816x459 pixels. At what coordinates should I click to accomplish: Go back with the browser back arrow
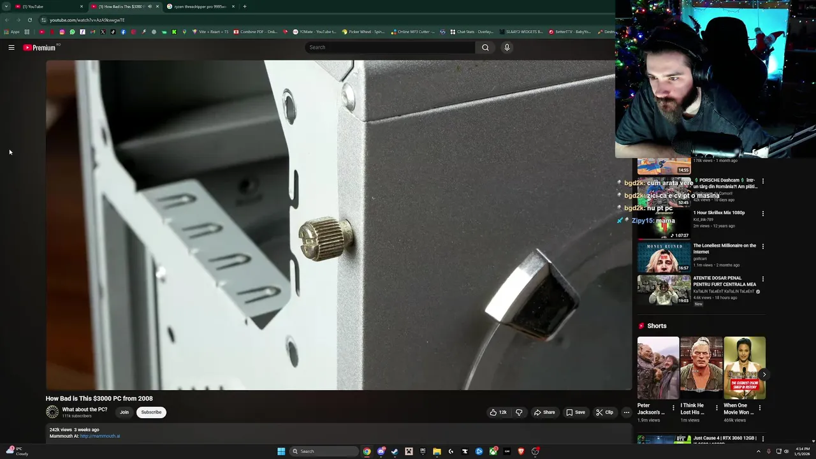click(x=7, y=20)
